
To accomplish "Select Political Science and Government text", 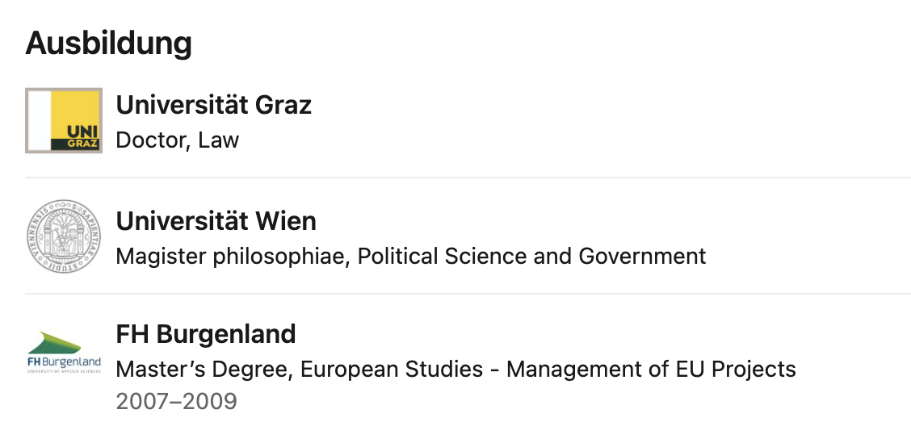I will (531, 256).
